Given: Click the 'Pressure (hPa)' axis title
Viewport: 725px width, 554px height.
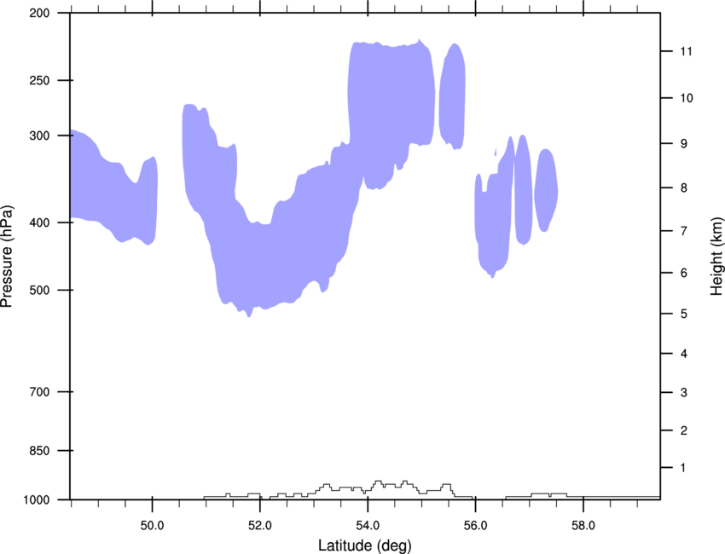Looking at the screenshot, I should (7, 257).
